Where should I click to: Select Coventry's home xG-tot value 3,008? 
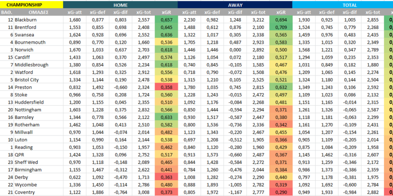[143, 192]
